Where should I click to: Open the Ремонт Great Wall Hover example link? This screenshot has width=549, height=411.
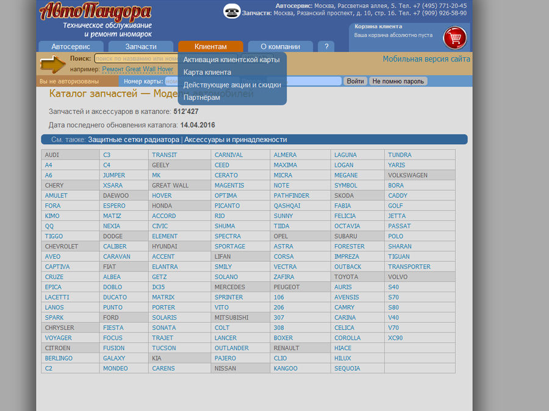(x=137, y=69)
